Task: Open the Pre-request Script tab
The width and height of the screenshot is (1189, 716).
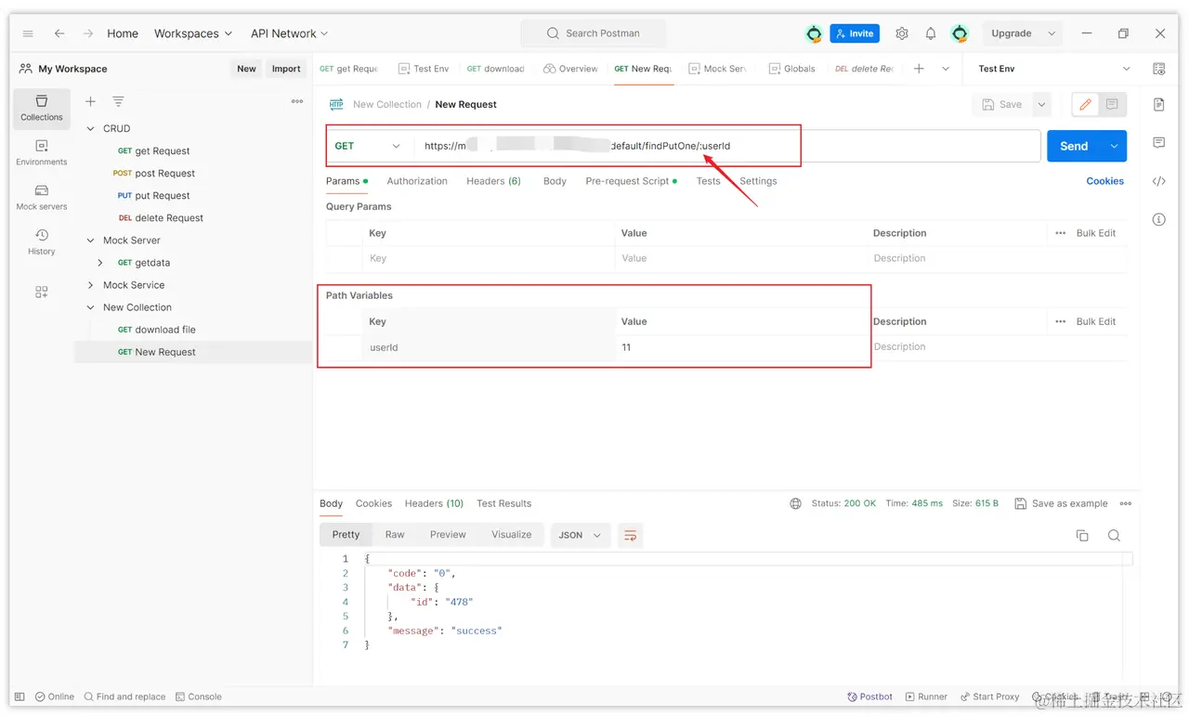Action: tap(627, 181)
